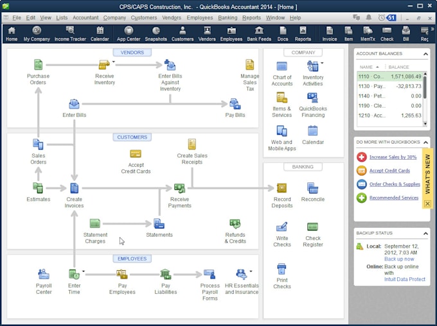Open QuickBooks Financing icon
Screen dimensions: 437x326
point(312,98)
